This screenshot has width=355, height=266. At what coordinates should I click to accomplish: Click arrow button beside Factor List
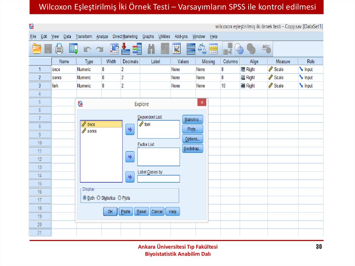pos(130,157)
